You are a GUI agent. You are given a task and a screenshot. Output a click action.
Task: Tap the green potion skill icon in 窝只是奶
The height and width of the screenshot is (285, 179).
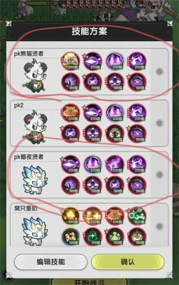click(115, 237)
